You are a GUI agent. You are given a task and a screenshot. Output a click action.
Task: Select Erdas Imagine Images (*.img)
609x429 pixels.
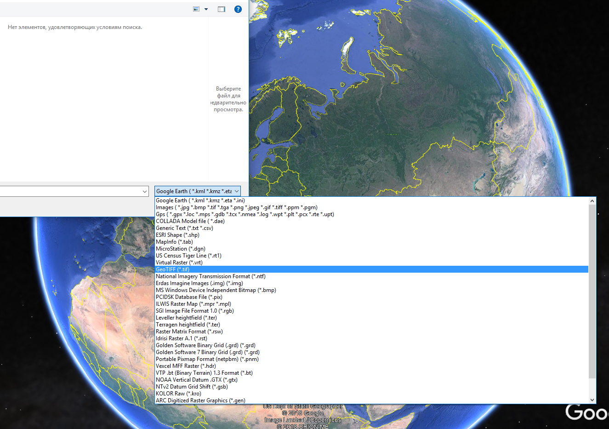tap(371, 283)
